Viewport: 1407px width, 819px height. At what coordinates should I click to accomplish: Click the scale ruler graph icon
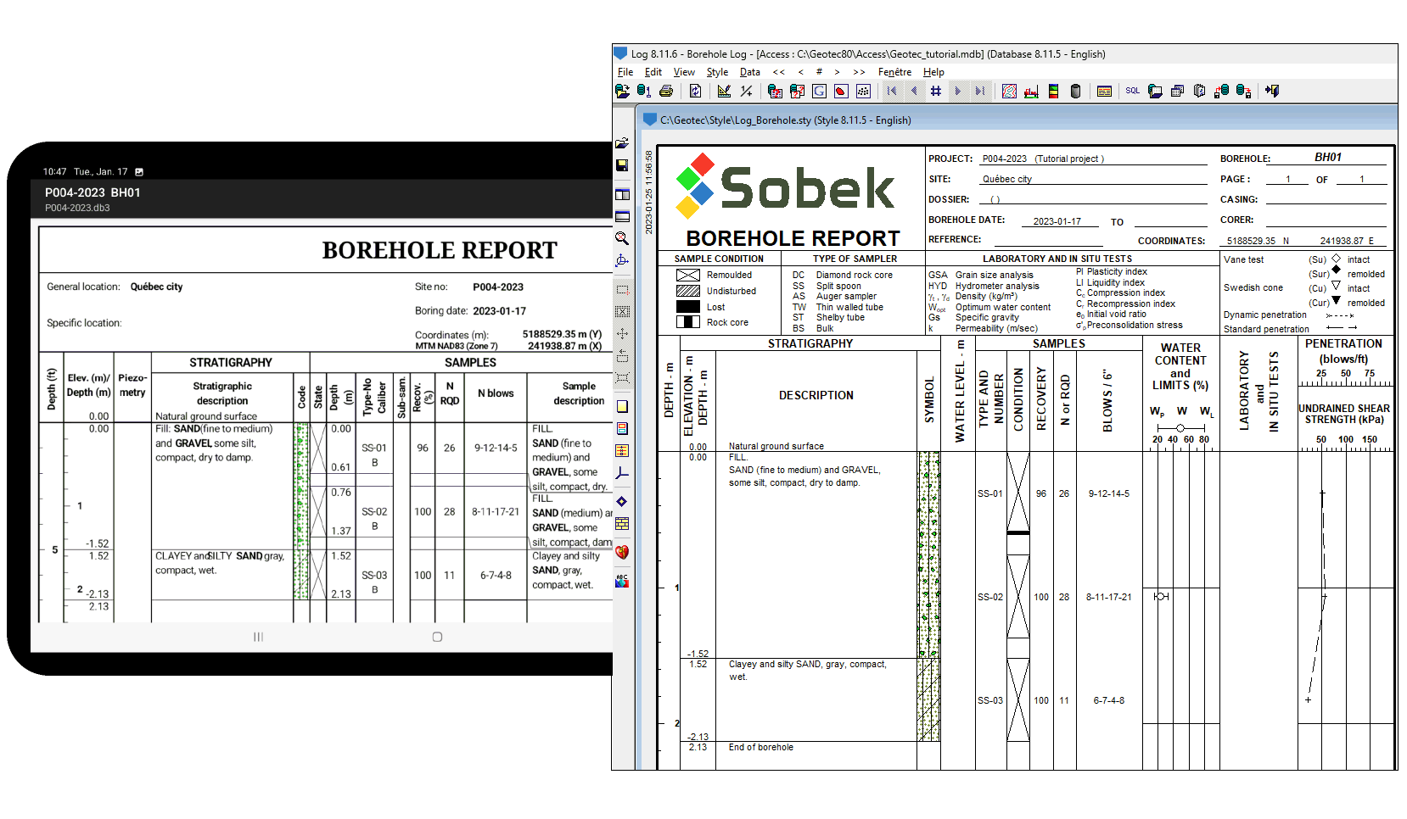724,91
